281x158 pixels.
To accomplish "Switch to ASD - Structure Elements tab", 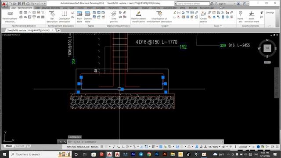I will [x=47, y=8].
